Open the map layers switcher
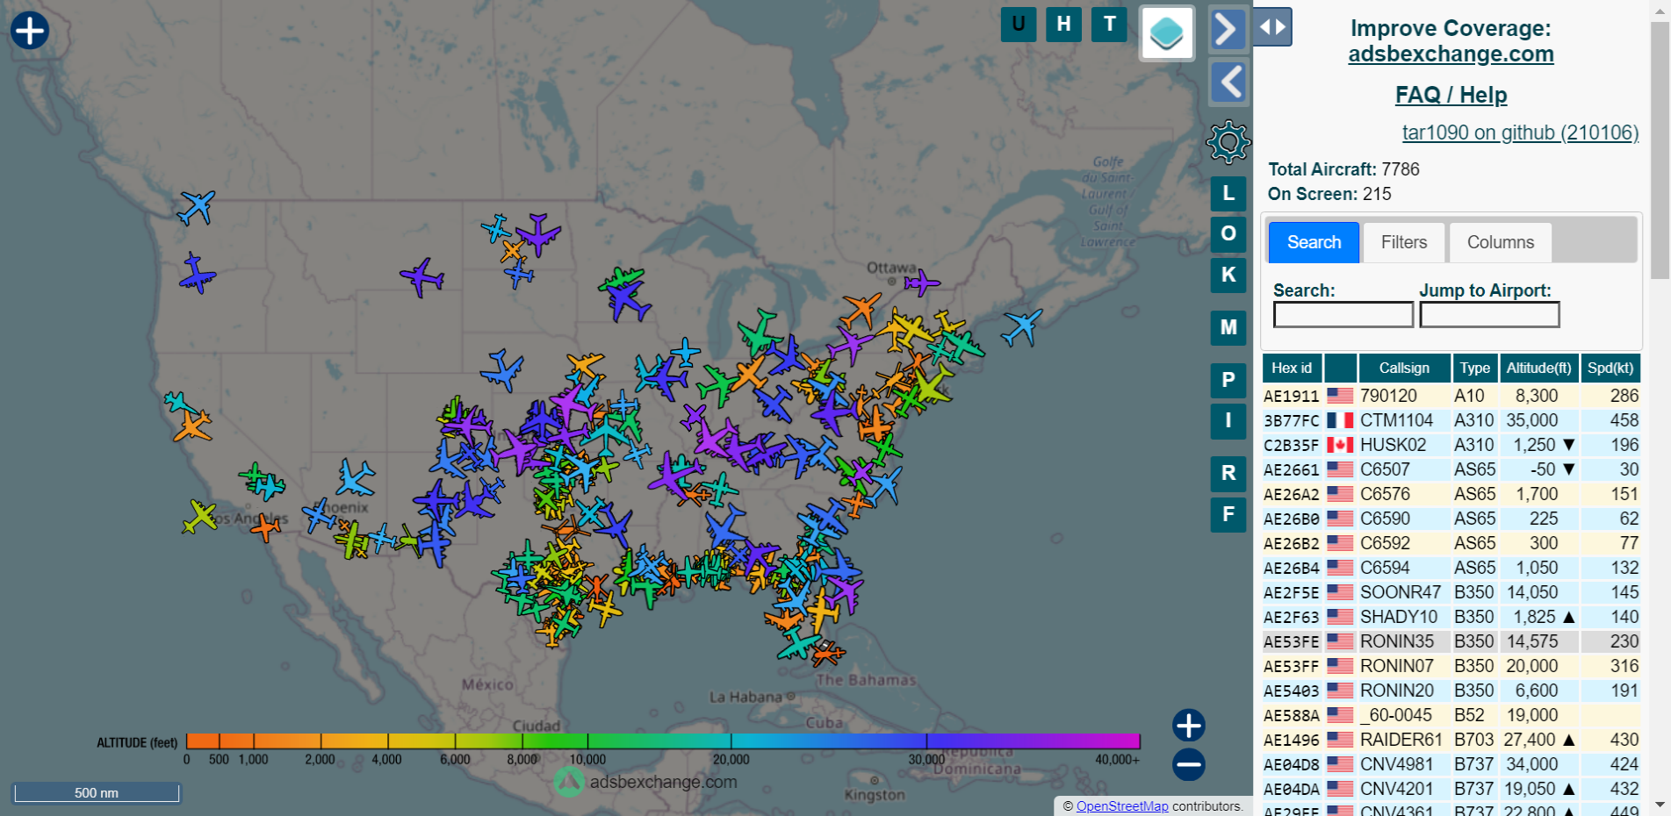The height and width of the screenshot is (816, 1671). (x=1167, y=33)
